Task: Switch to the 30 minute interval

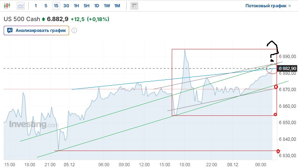Action: pyautogui.click(x=66, y=6)
